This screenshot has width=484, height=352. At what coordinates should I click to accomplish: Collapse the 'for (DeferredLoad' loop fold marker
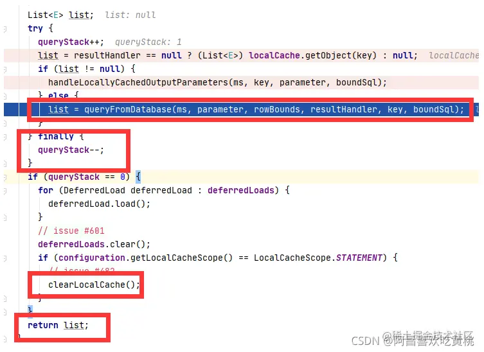(5, 191)
